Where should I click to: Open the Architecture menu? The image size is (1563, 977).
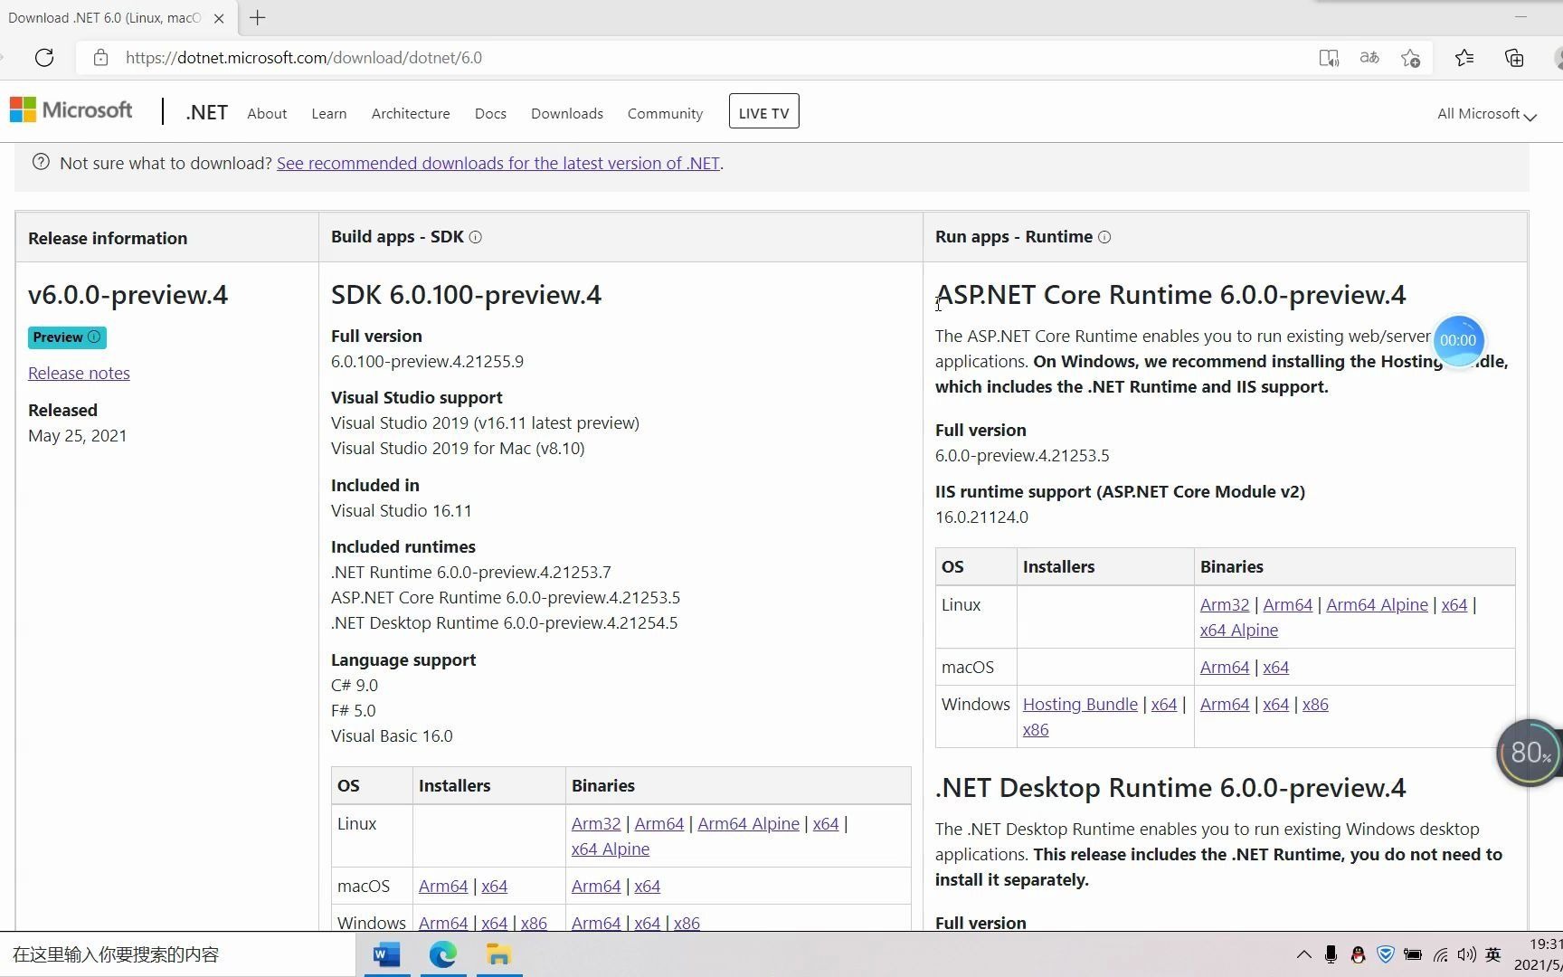coord(411,113)
